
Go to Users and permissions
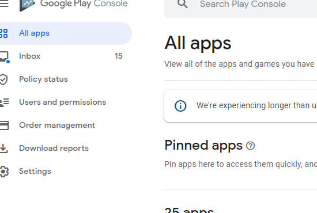click(63, 102)
